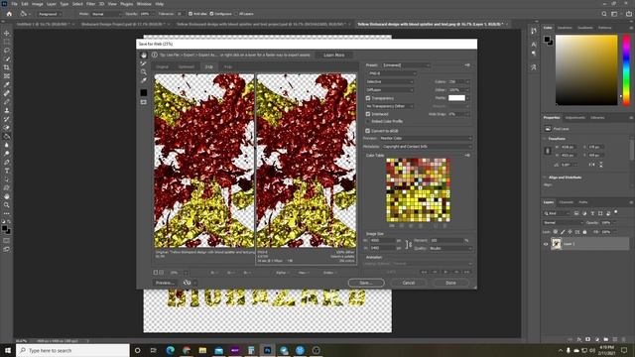This screenshot has height=357, width=635.
Task: Select the Hand tool in Photoshop toolbar
Action: click(7, 196)
